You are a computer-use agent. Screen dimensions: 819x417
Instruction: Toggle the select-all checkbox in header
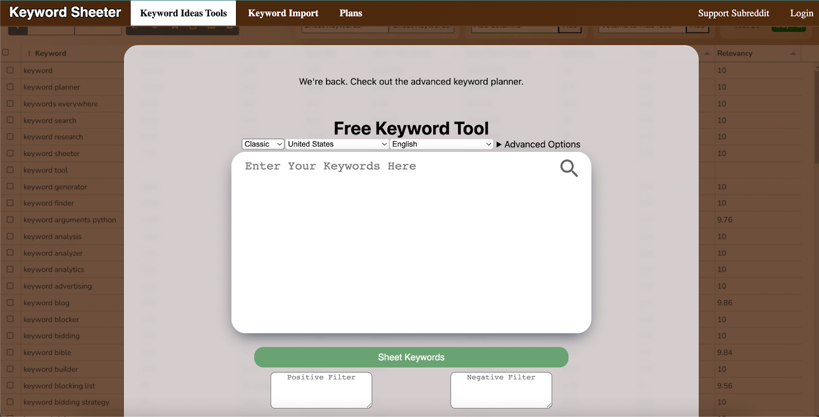pos(6,52)
